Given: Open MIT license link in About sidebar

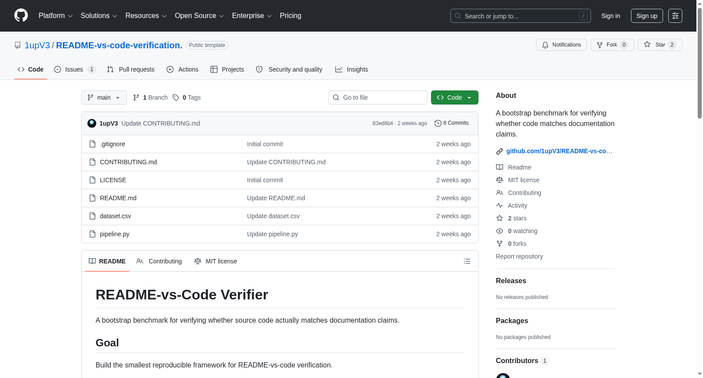Looking at the screenshot, I should click(x=518, y=180).
